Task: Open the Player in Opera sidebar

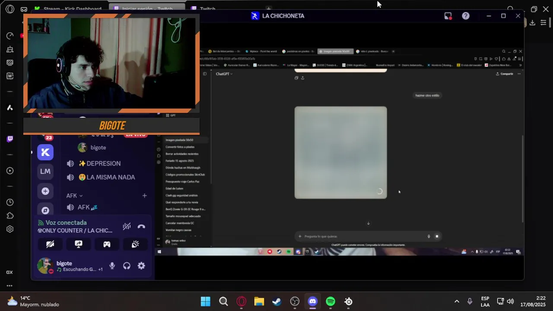Action: pos(10,171)
